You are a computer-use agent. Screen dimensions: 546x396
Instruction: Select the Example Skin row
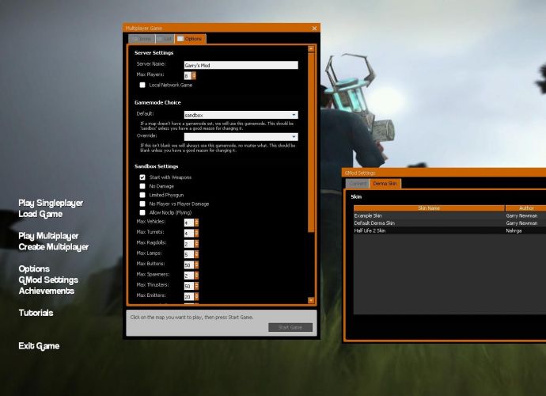(x=449, y=215)
